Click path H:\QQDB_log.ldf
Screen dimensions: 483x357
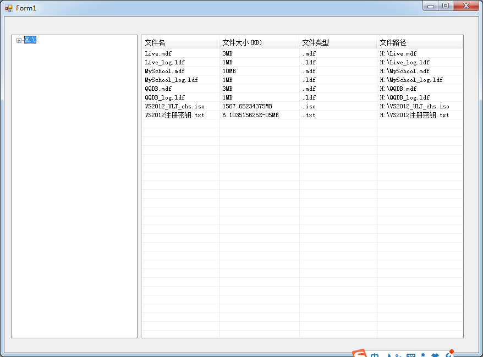[404, 98]
